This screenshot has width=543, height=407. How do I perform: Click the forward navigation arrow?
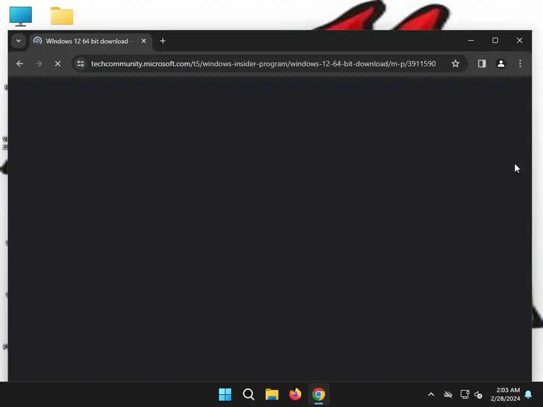coord(38,64)
